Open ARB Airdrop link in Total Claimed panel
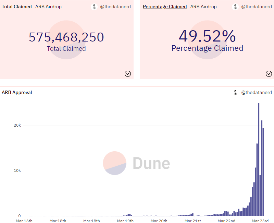Screen dimensions: 274x223 (48, 7)
